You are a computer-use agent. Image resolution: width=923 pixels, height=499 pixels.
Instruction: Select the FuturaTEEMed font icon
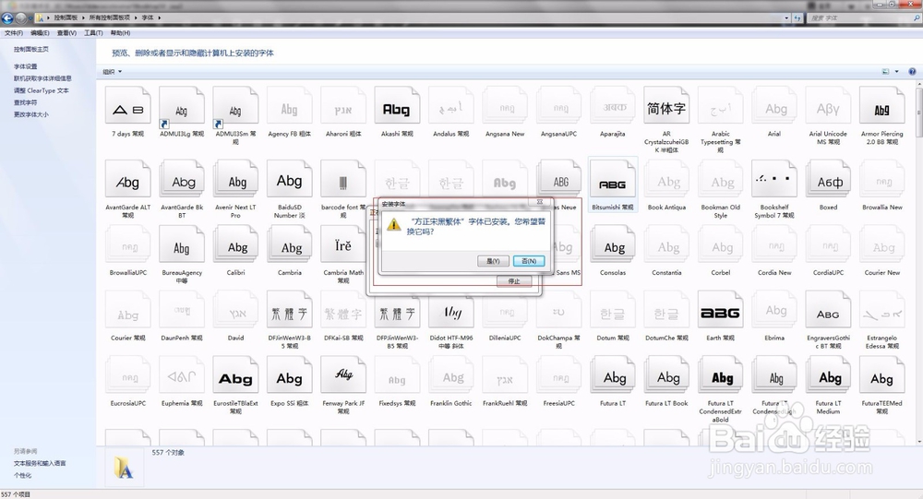(881, 376)
